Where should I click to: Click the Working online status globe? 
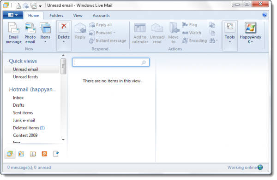(260, 167)
